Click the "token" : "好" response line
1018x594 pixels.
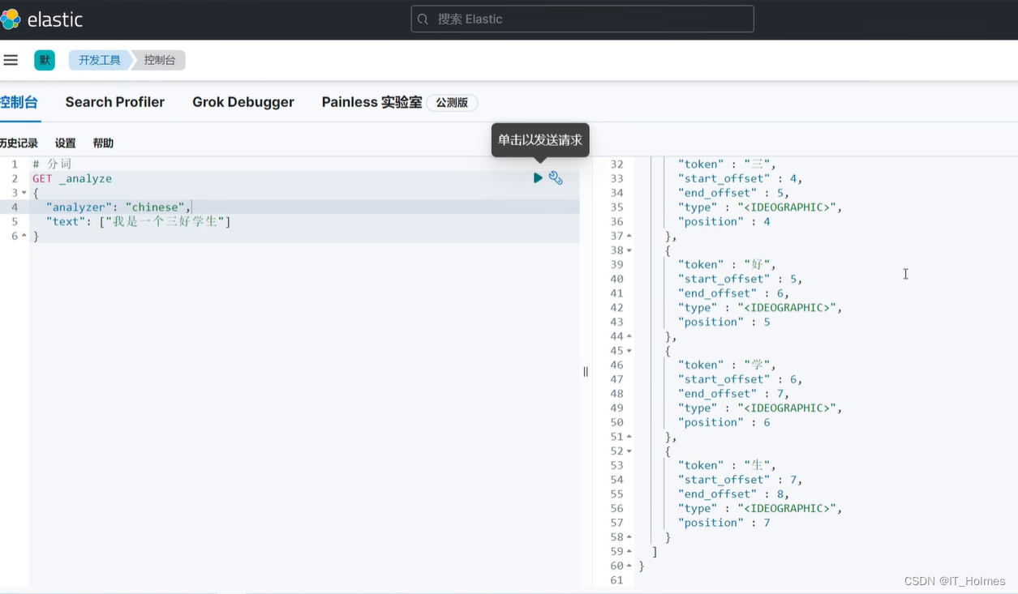click(x=727, y=264)
